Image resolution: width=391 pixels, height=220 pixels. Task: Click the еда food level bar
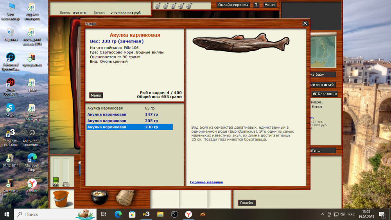click(56, 172)
